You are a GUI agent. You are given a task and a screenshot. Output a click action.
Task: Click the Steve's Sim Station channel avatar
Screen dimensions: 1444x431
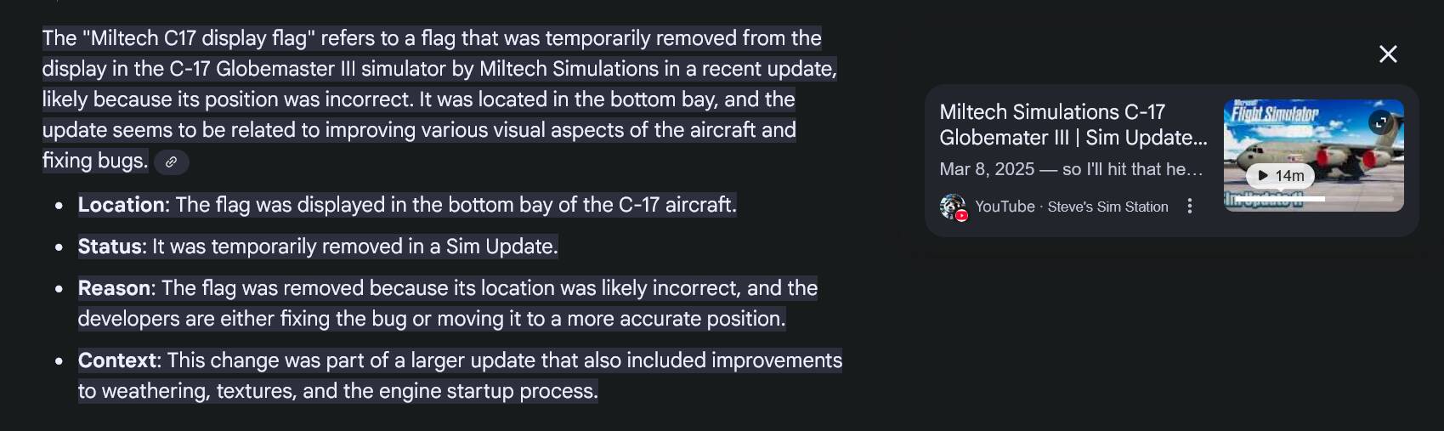click(953, 207)
